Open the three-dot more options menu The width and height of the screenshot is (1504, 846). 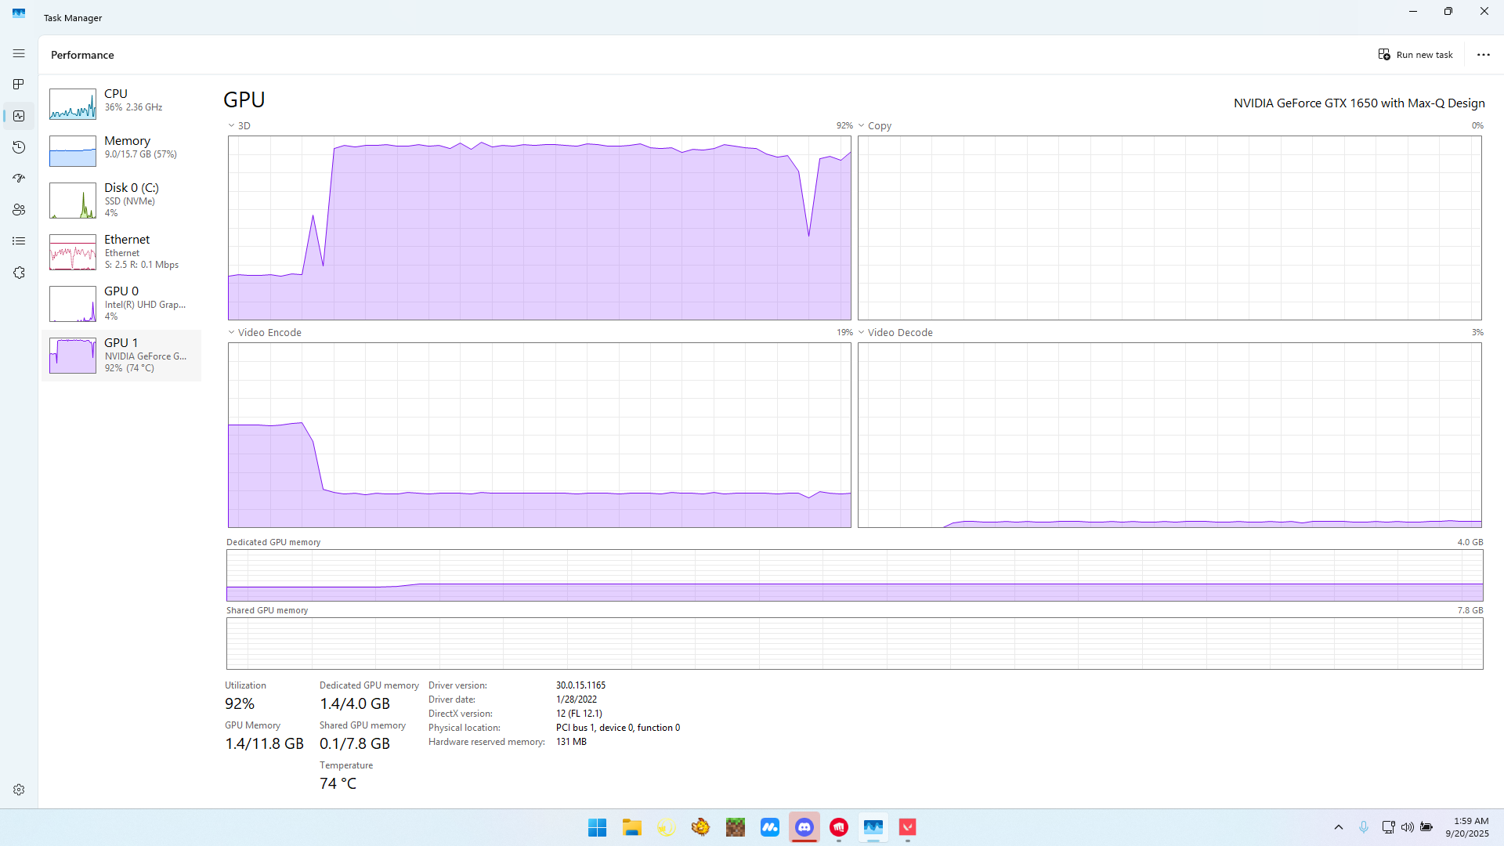pyautogui.click(x=1483, y=55)
